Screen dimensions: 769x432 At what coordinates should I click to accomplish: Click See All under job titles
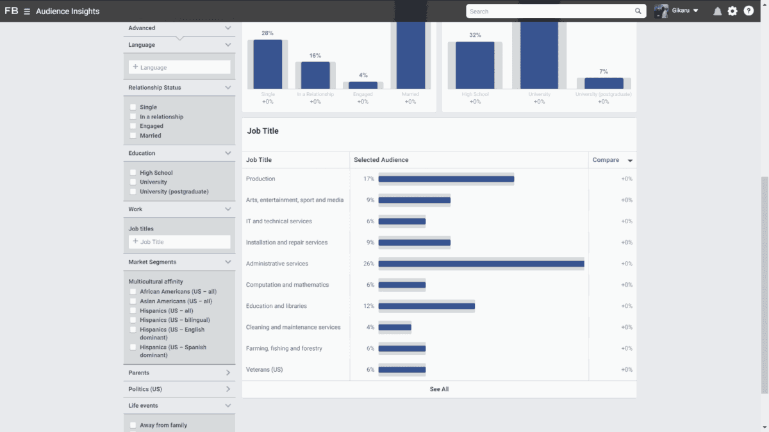coord(439,389)
